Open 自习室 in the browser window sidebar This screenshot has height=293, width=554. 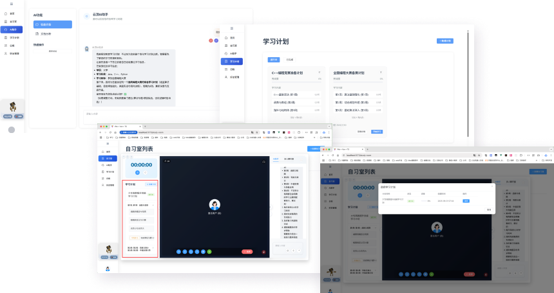108,158
